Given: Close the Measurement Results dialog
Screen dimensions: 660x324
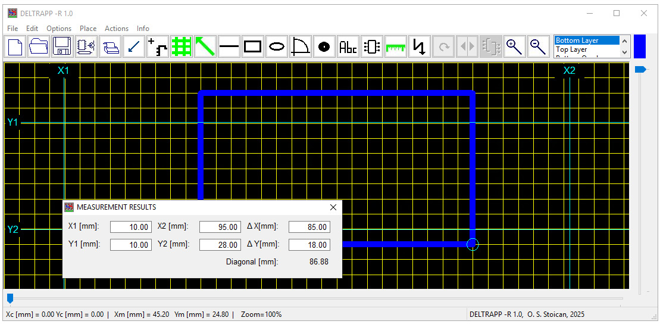Looking at the screenshot, I should coord(333,207).
